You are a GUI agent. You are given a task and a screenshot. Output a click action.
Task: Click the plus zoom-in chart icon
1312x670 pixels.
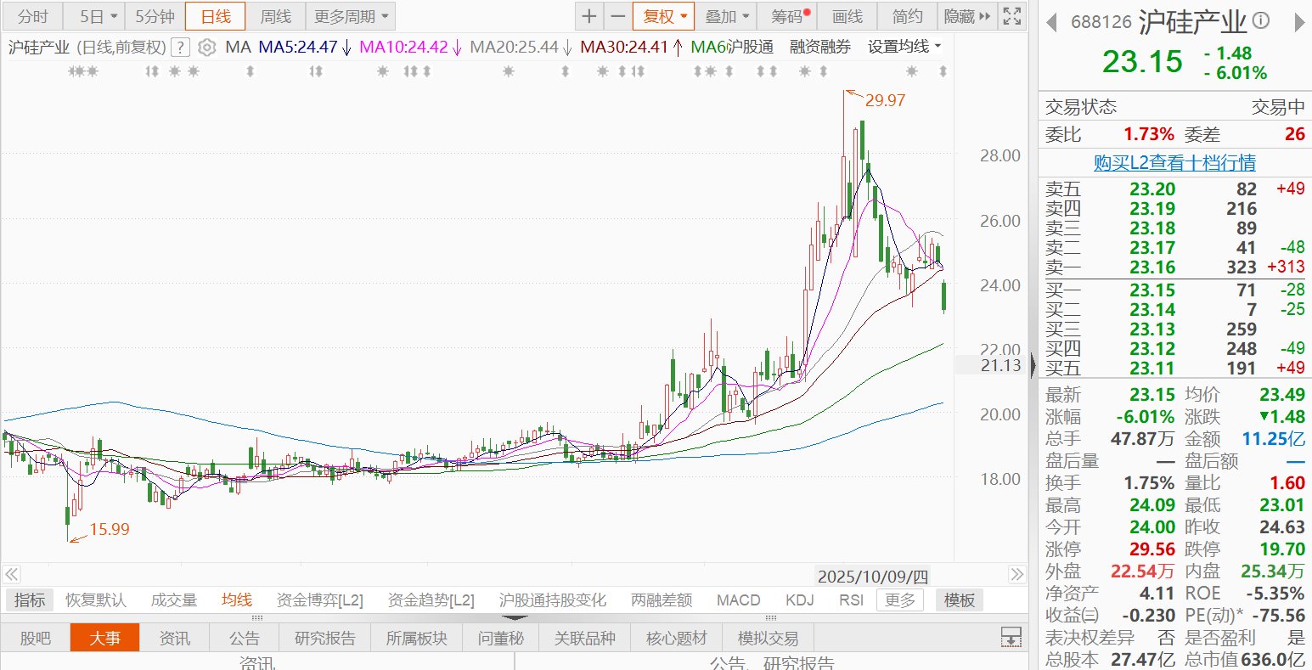point(588,16)
